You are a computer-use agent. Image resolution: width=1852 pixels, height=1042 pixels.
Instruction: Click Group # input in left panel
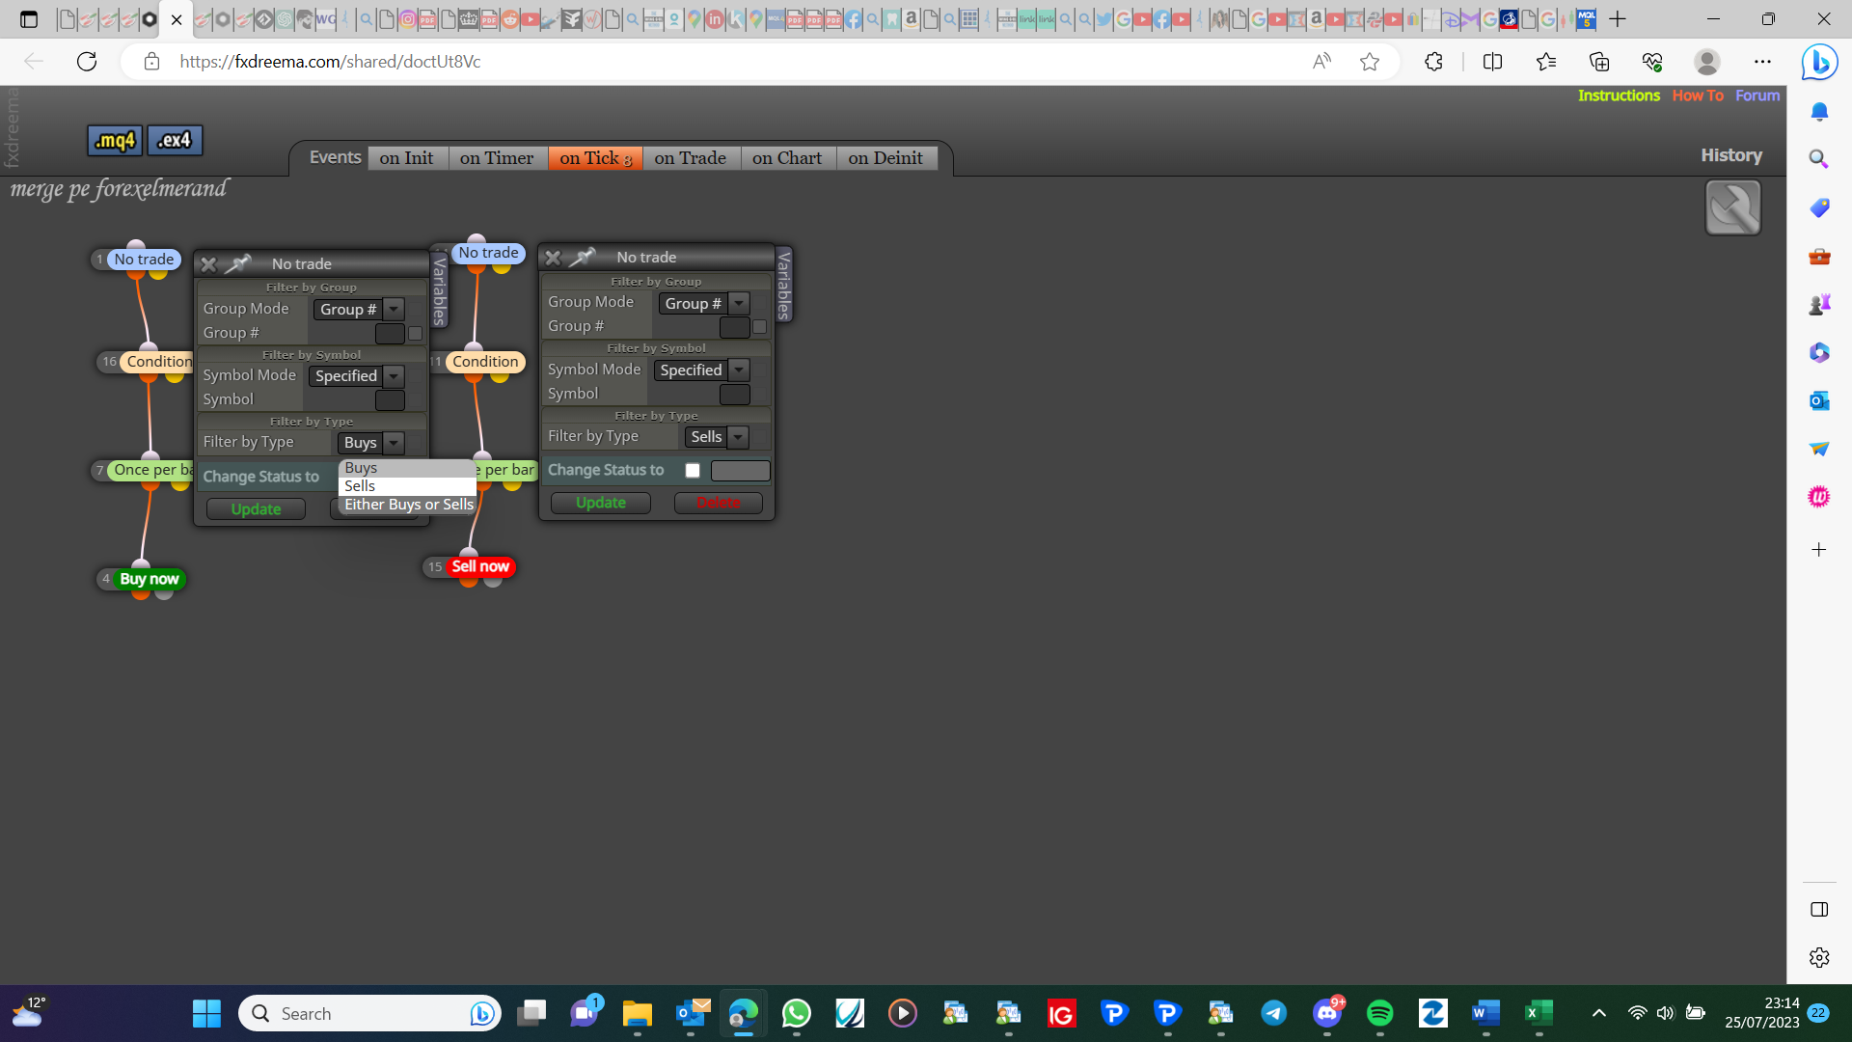[390, 334]
